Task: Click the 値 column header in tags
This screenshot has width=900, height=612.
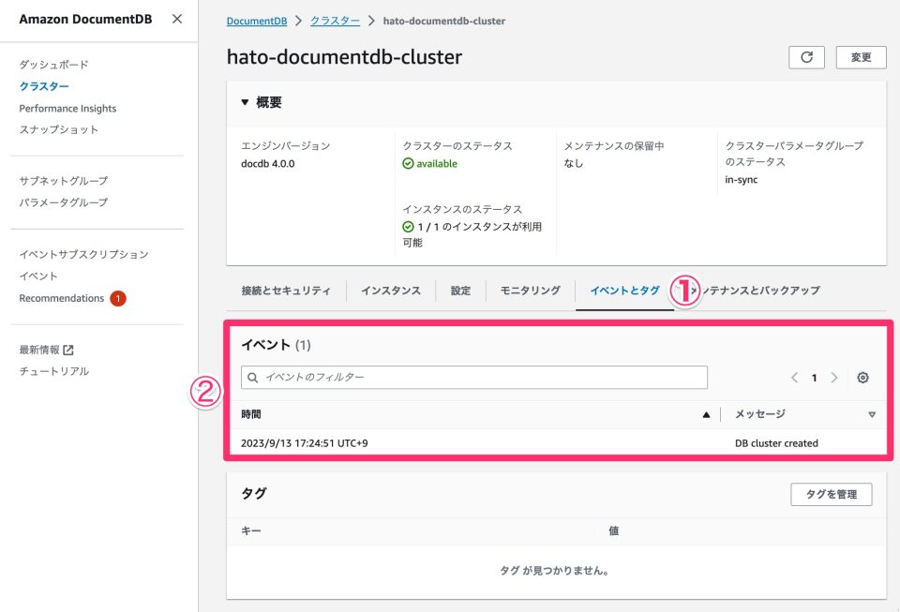Action: (613, 531)
